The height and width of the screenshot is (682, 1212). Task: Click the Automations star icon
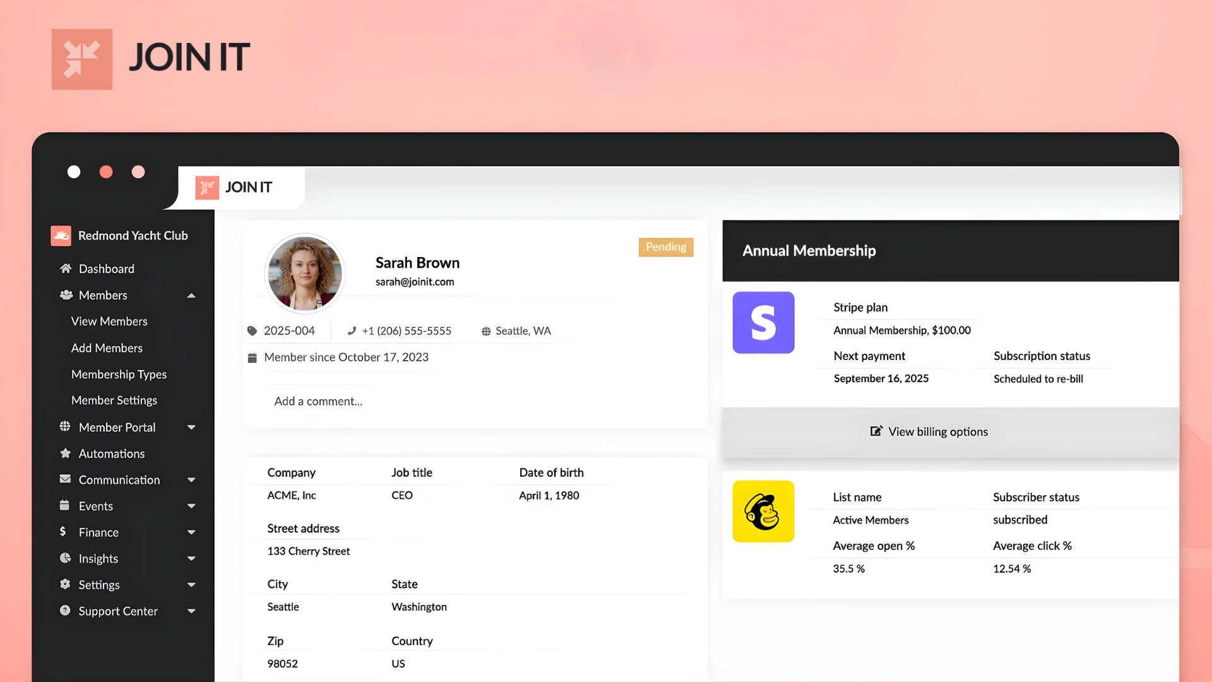point(65,453)
